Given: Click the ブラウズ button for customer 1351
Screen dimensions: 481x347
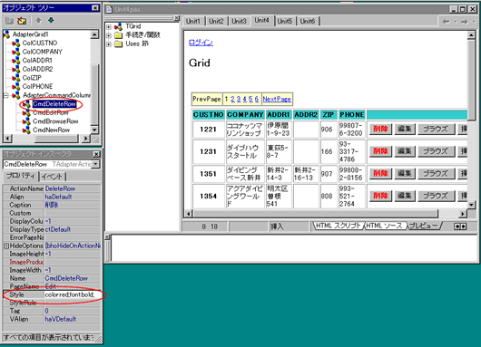Looking at the screenshot, I should [436, 173].
